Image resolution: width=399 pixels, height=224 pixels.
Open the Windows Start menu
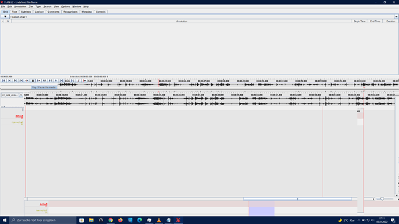(x=5, y=220)
